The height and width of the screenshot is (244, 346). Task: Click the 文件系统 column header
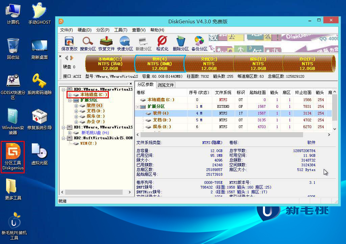223,93
